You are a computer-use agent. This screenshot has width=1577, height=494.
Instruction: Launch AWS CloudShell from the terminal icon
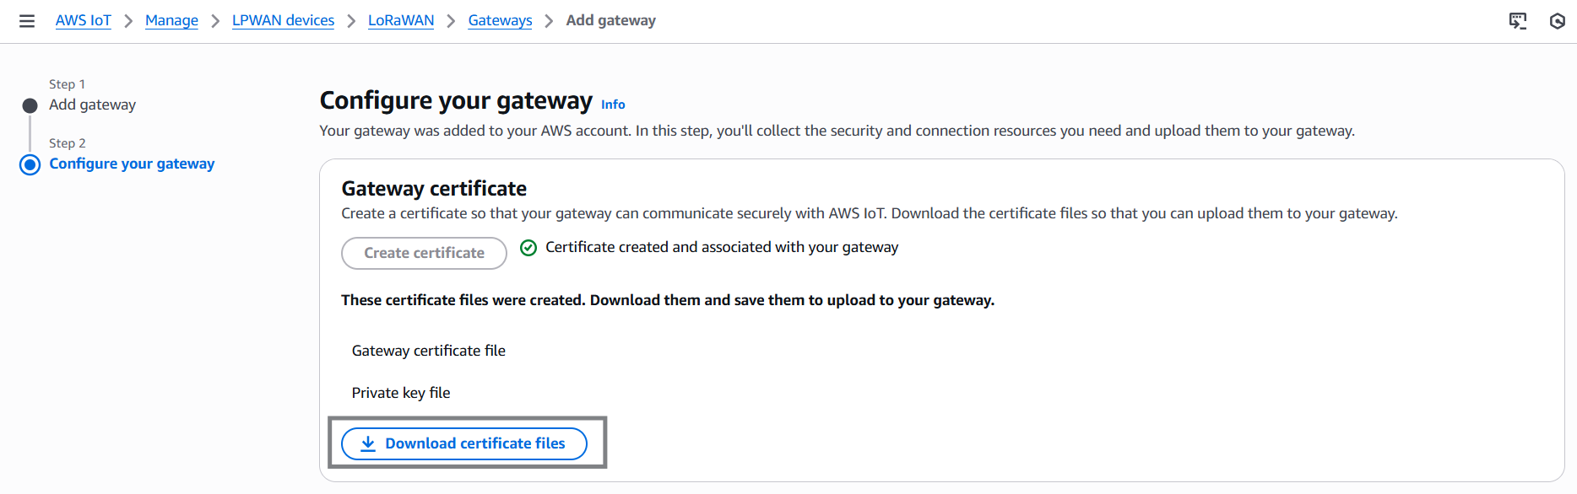click(1517, 21)
